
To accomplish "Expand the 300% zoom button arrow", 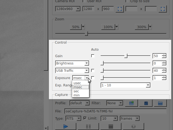I will (x=150, y=27).
